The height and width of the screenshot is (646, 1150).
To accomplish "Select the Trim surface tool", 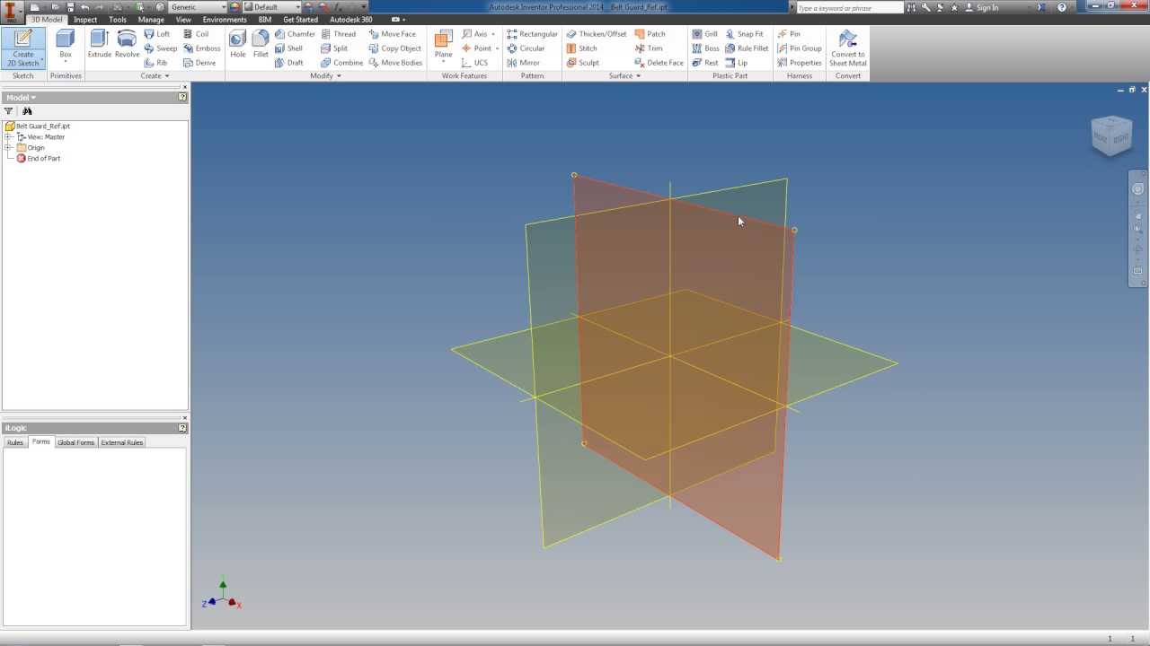I will pyautogui.click(x=649, y=48).
